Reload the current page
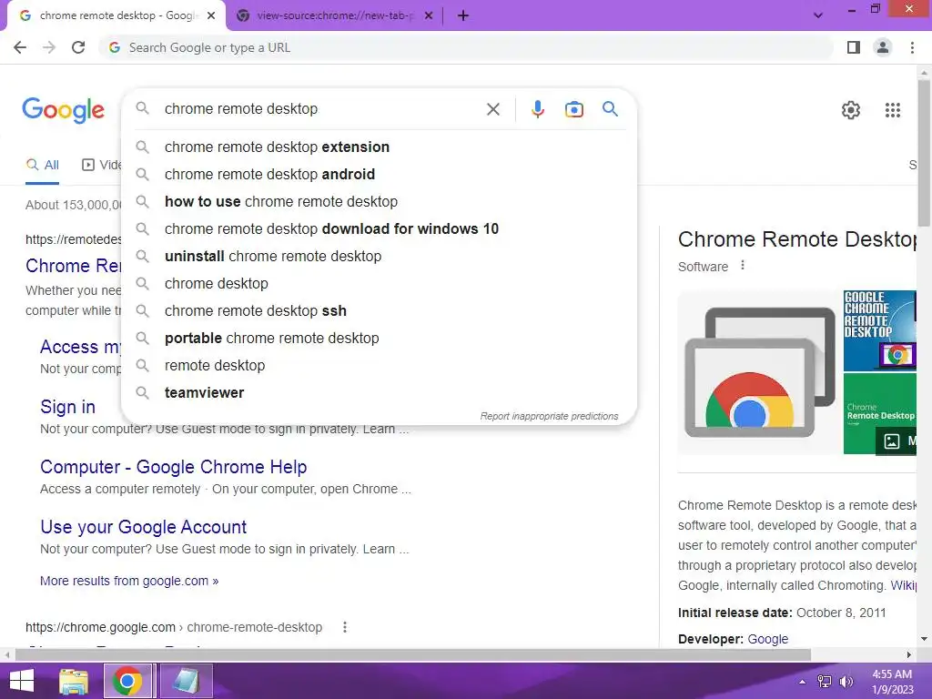Screen dimensions: 932x699 pos(78,47)
